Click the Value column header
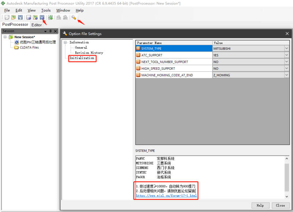 [x=251, y=43]
